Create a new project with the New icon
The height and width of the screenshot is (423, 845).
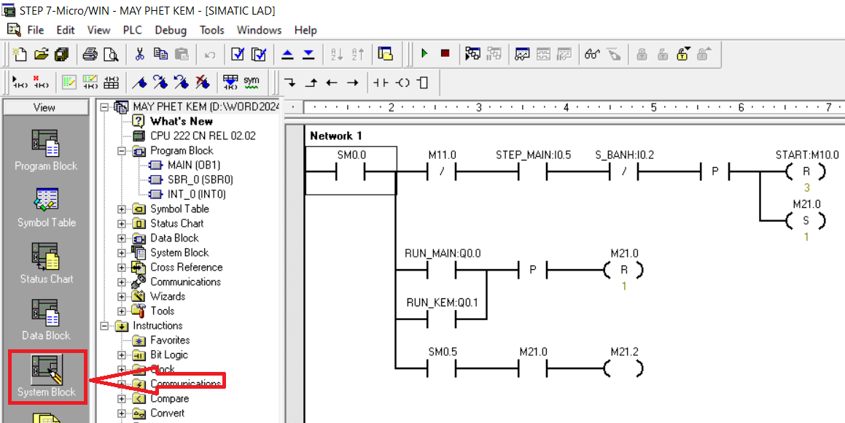pyautogui.click(x=20, y=54)
